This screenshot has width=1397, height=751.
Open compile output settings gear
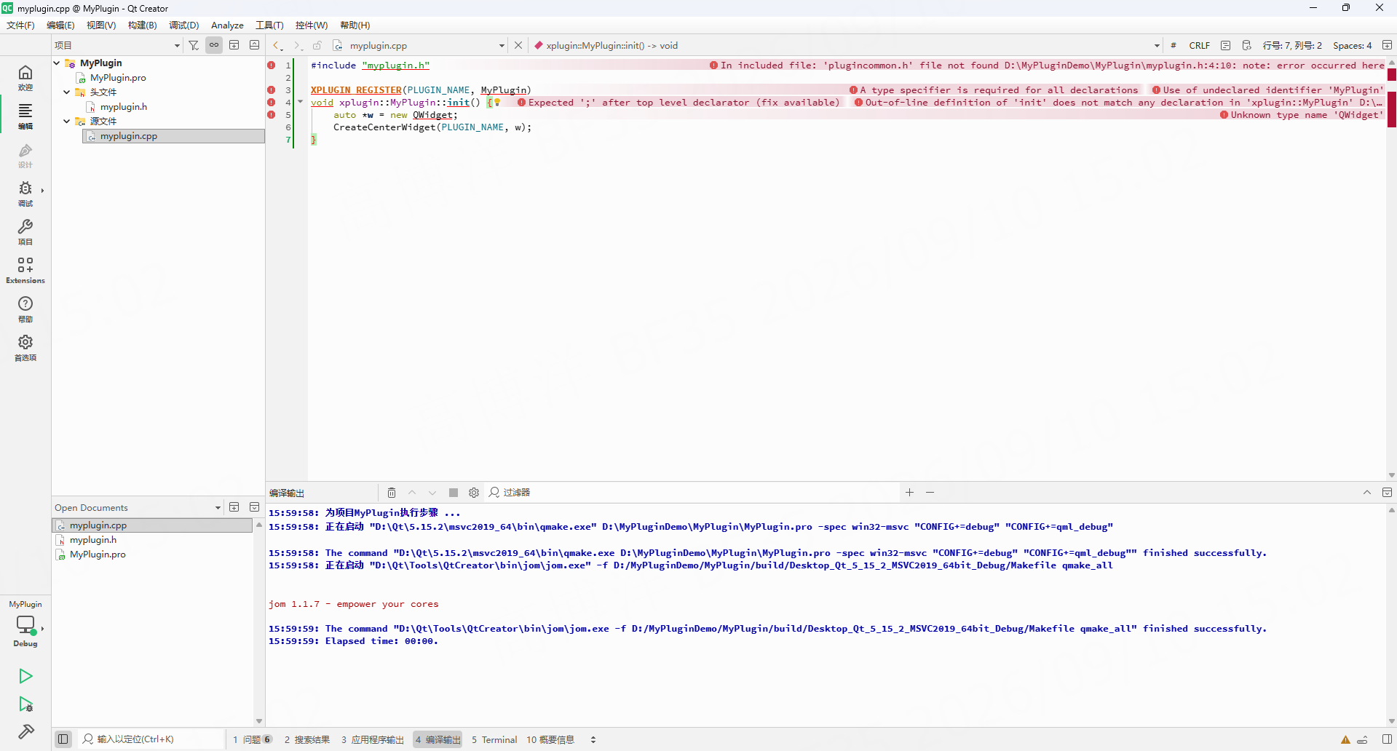pos(474,493)
